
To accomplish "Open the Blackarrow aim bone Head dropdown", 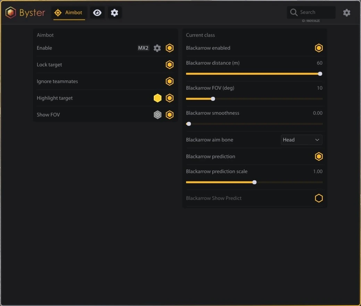I will point(301,140).
